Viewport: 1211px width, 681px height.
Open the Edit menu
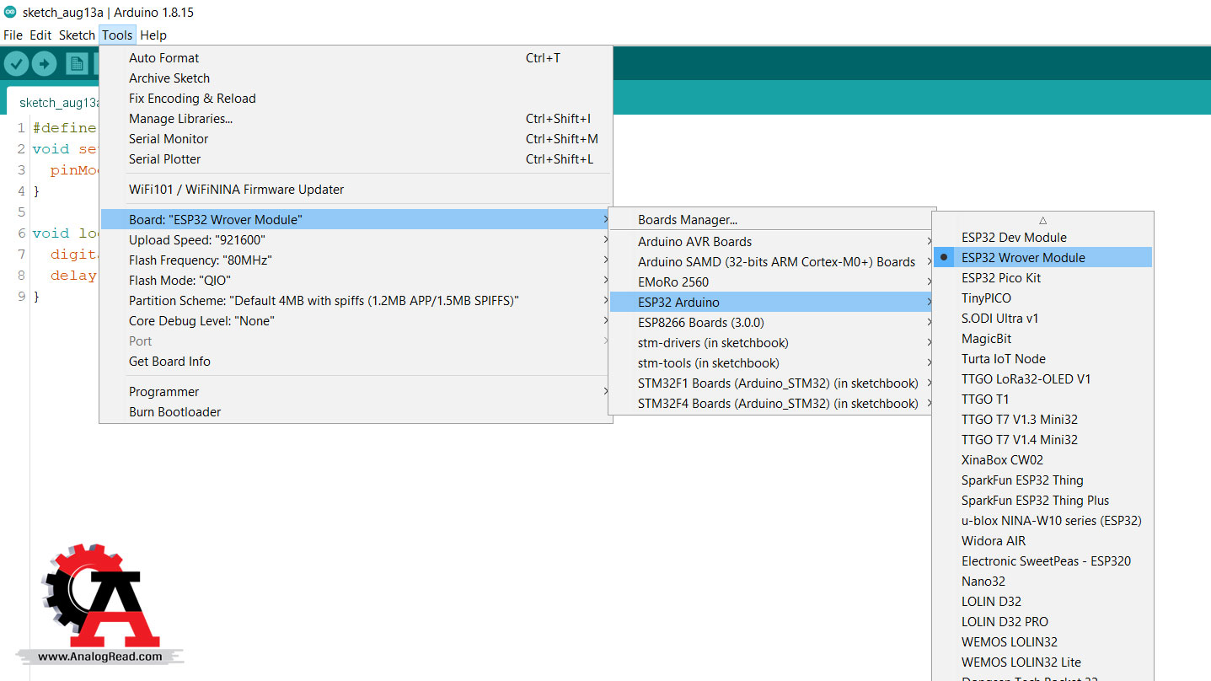coord(40,35)
